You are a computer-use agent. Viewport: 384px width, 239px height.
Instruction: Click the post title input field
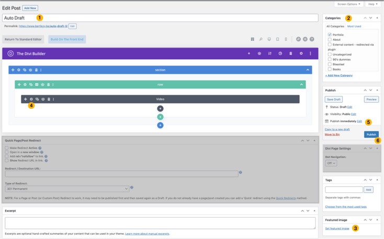click(160, 18)
